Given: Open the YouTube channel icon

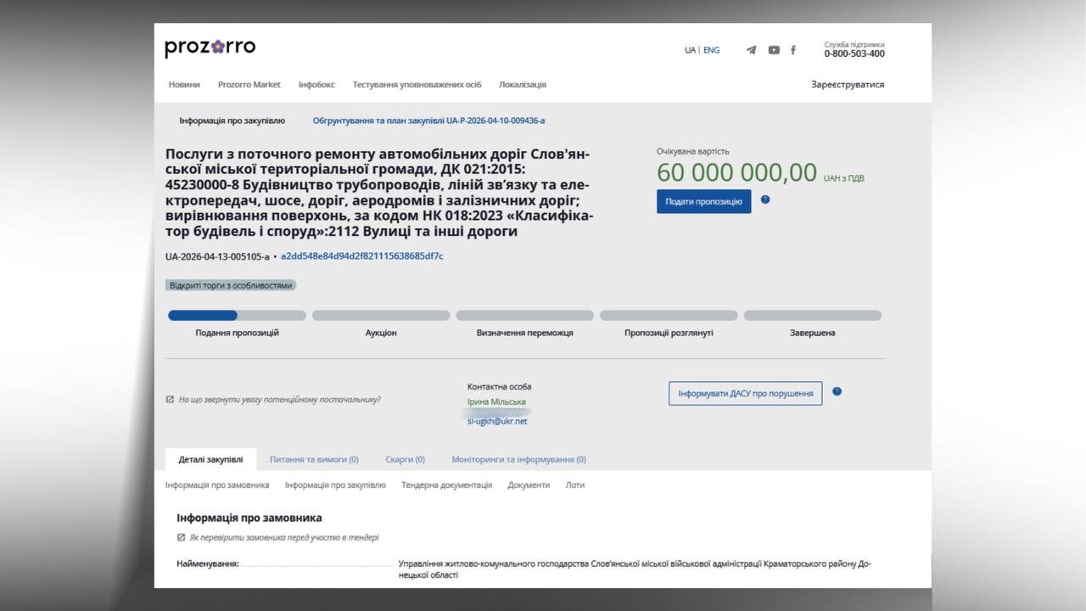Looking at the screenshot, I should click(x=774, y=50).
